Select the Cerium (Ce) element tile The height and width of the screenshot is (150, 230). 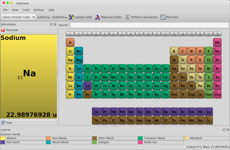96,112
